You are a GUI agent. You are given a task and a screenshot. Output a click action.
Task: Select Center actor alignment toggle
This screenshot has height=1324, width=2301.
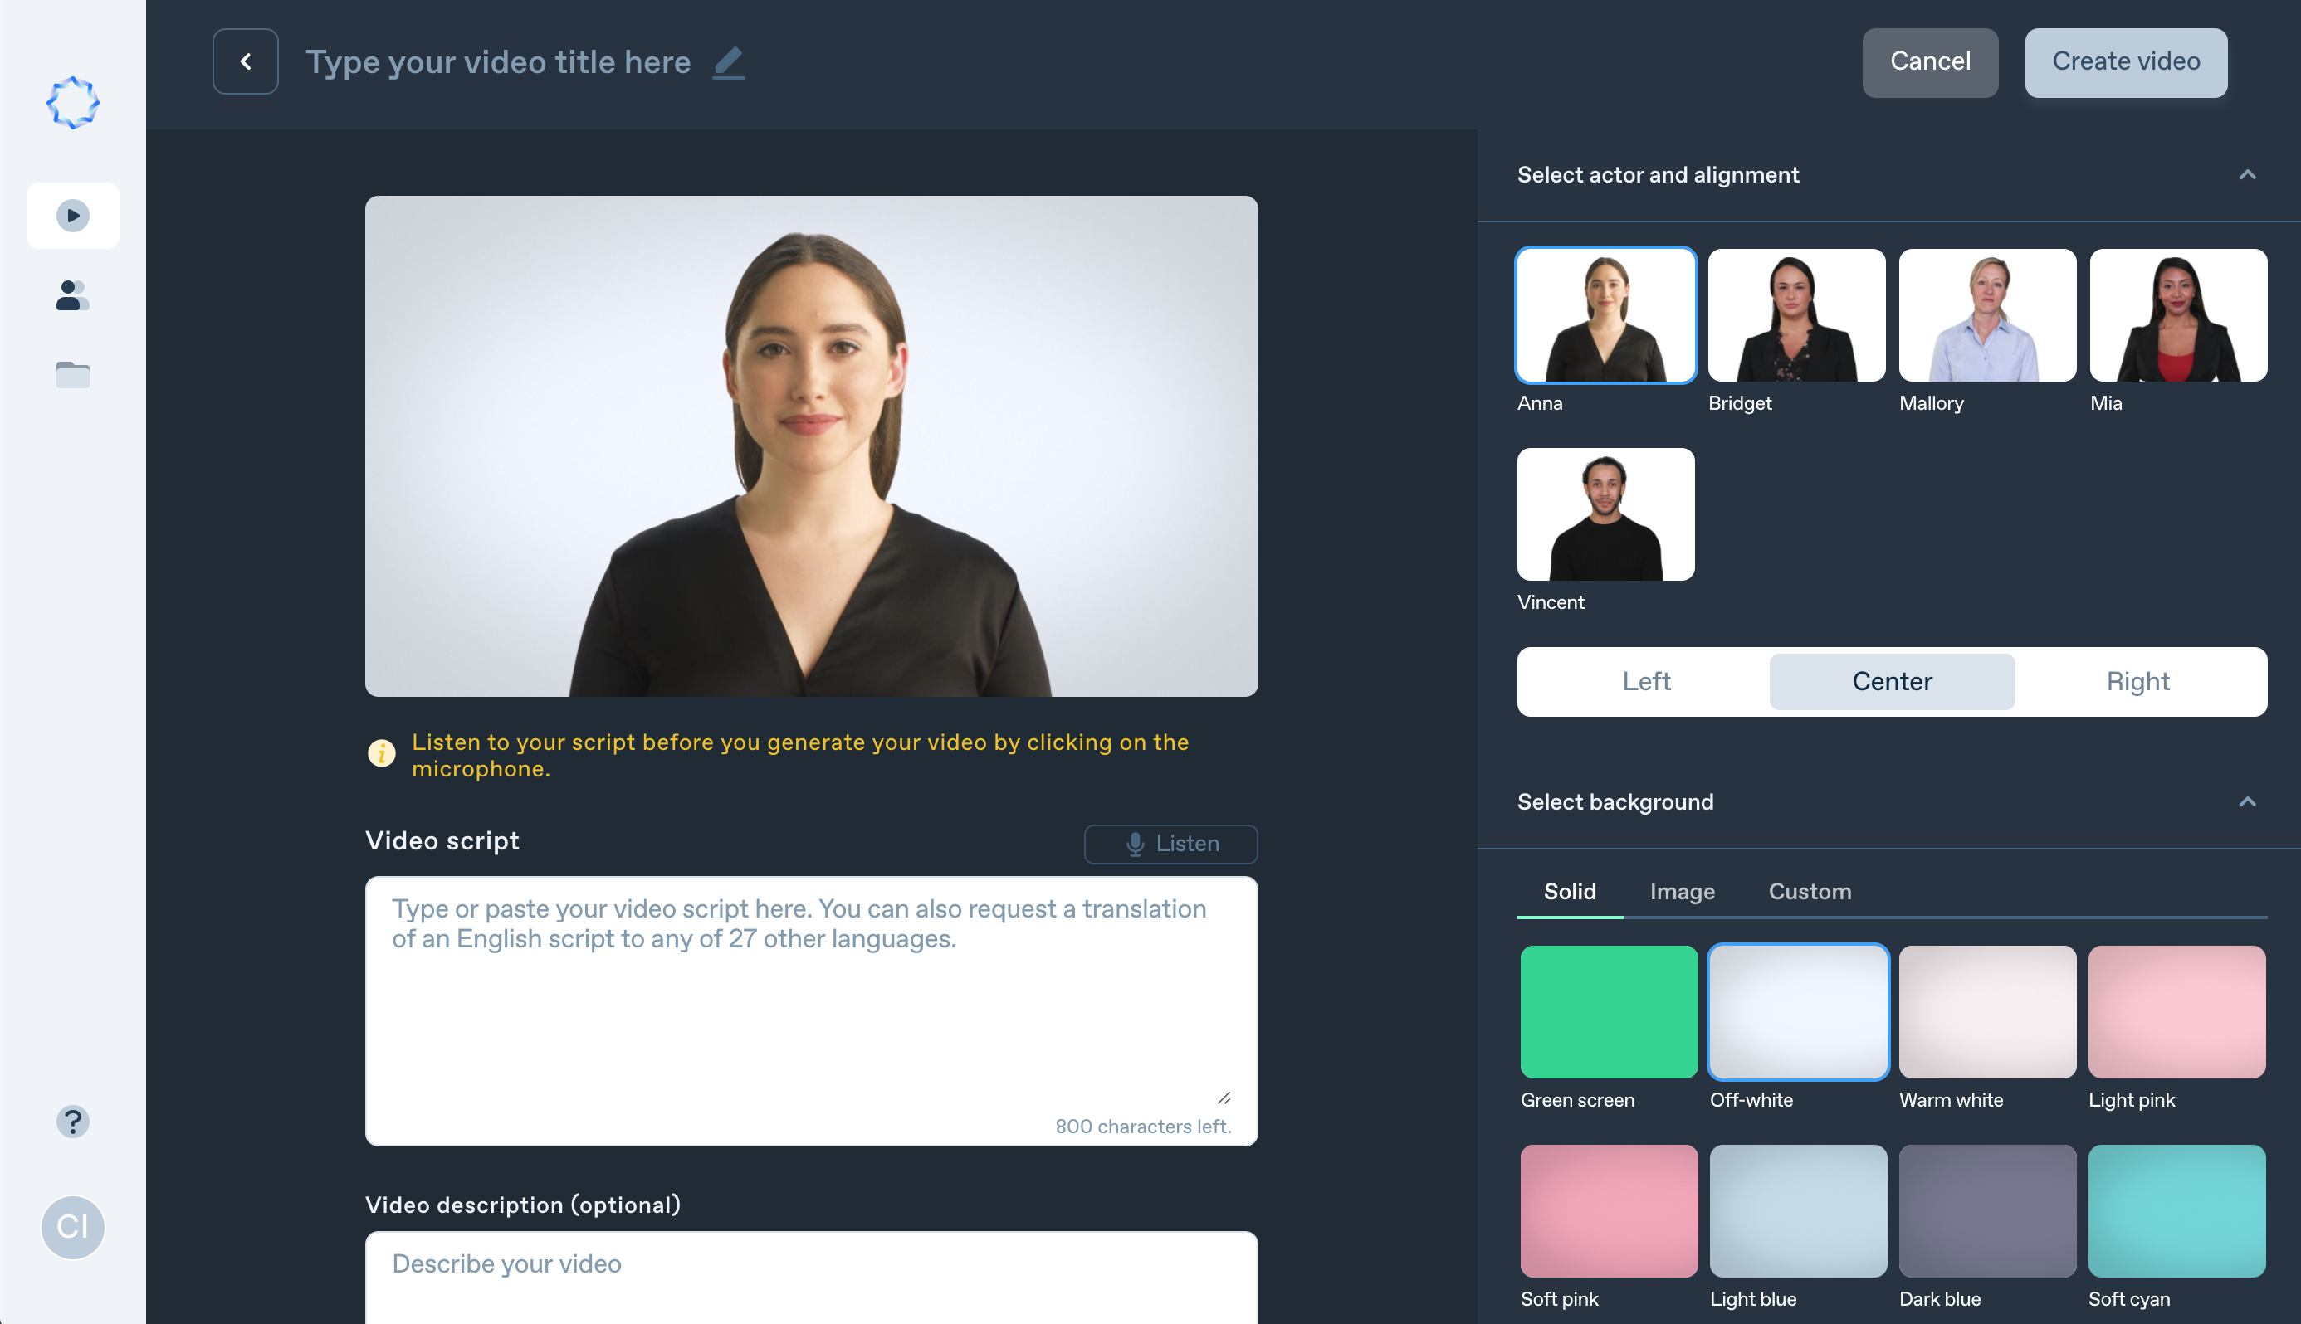(1892, 679)
